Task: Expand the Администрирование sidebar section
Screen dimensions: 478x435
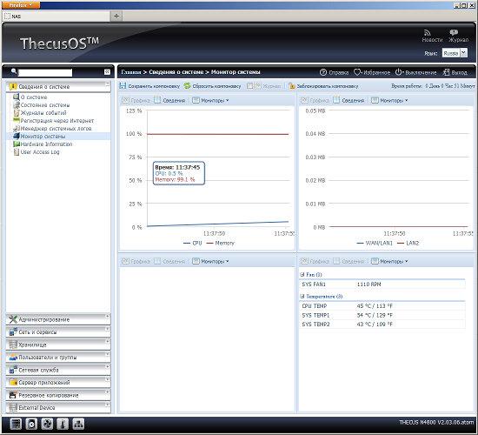Action: [x=58, y=319]
